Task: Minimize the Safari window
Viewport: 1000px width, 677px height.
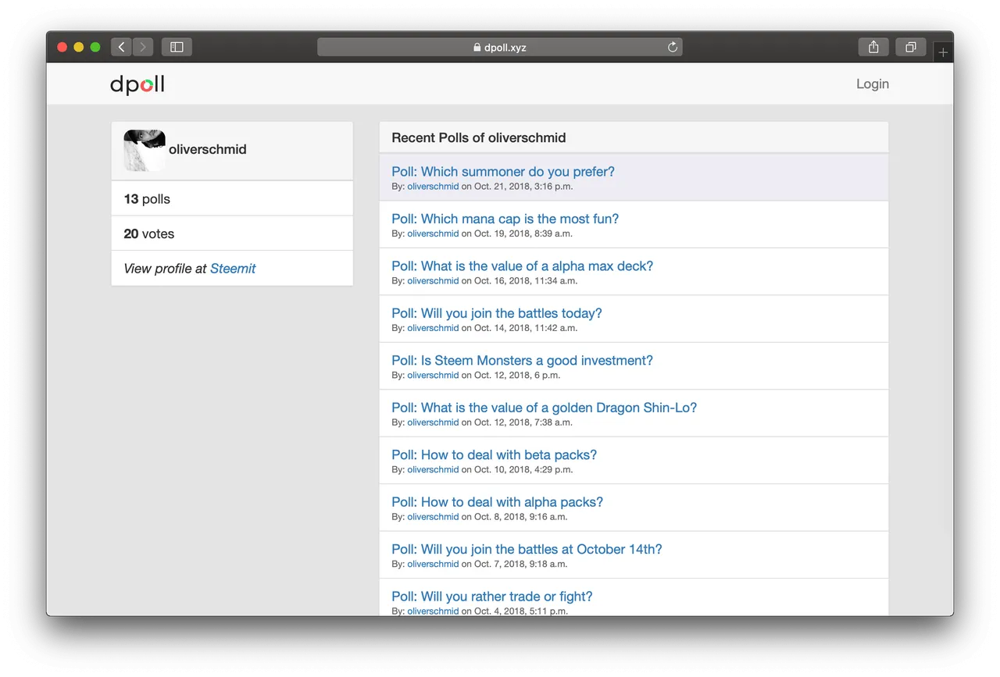Action: (x=79, y=47)
